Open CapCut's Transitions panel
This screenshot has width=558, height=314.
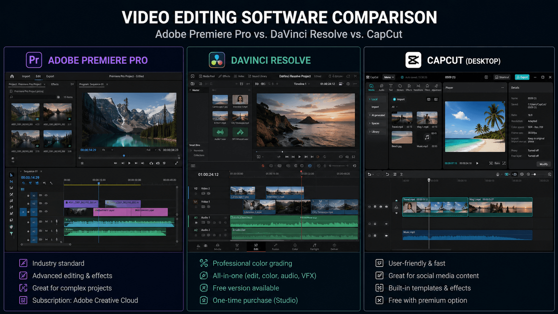418,87
